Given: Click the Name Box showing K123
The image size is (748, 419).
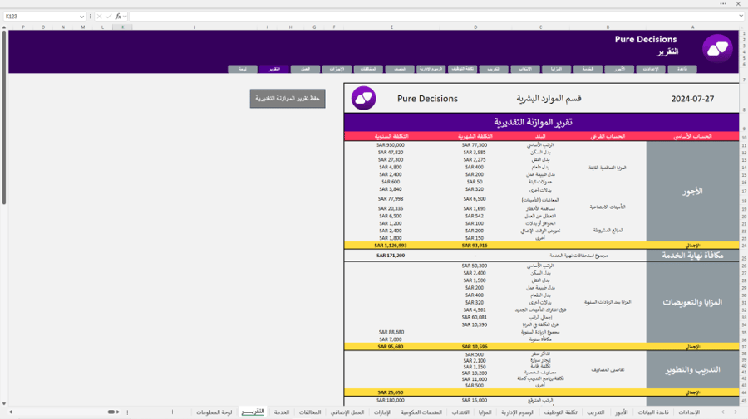Looking at the screenshot, I should click(41, 17).
